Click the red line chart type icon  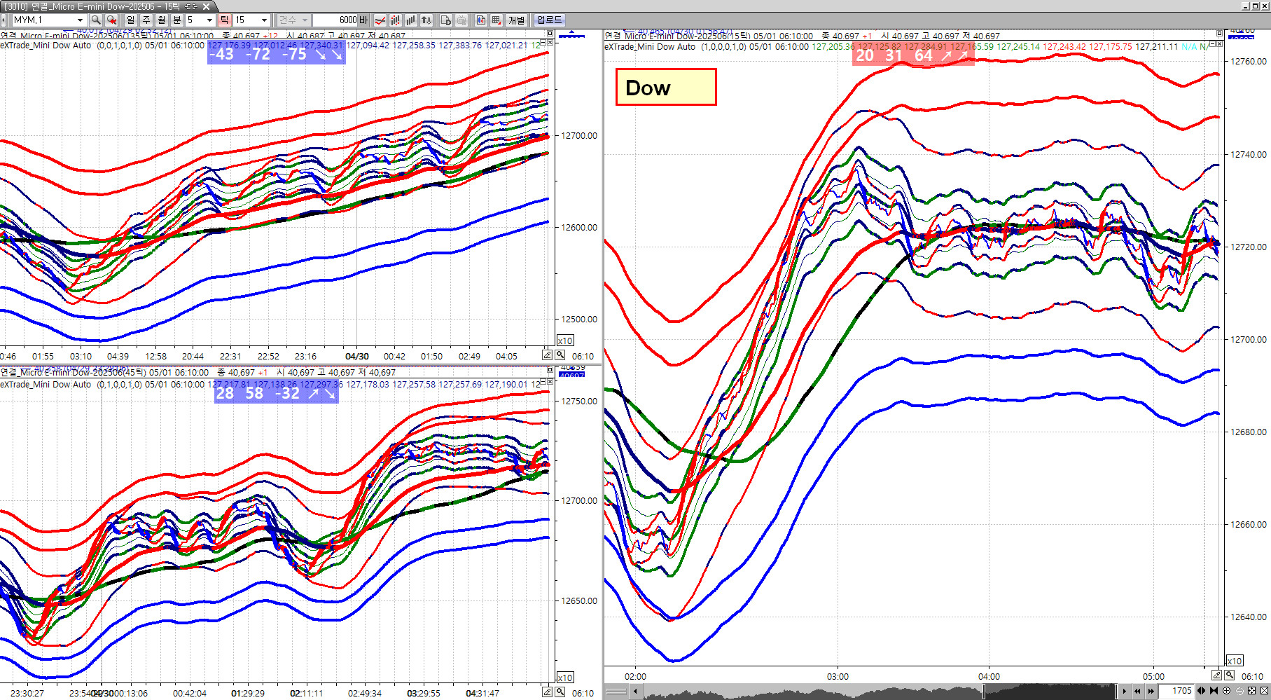pos(380,20)
